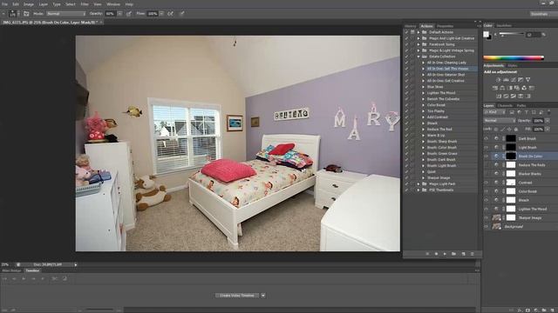Add Color Balance adjustment

502,88
